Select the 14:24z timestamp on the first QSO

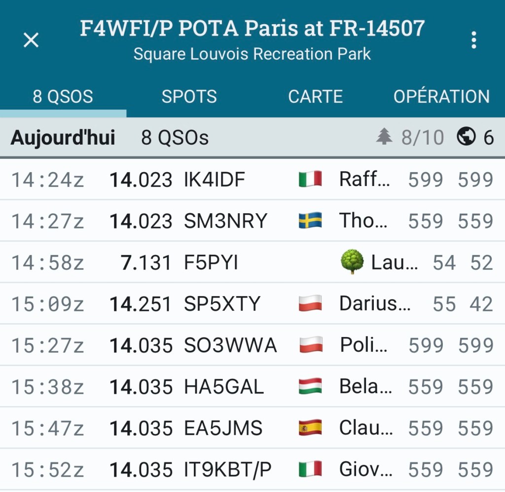(x=48, y=180)
